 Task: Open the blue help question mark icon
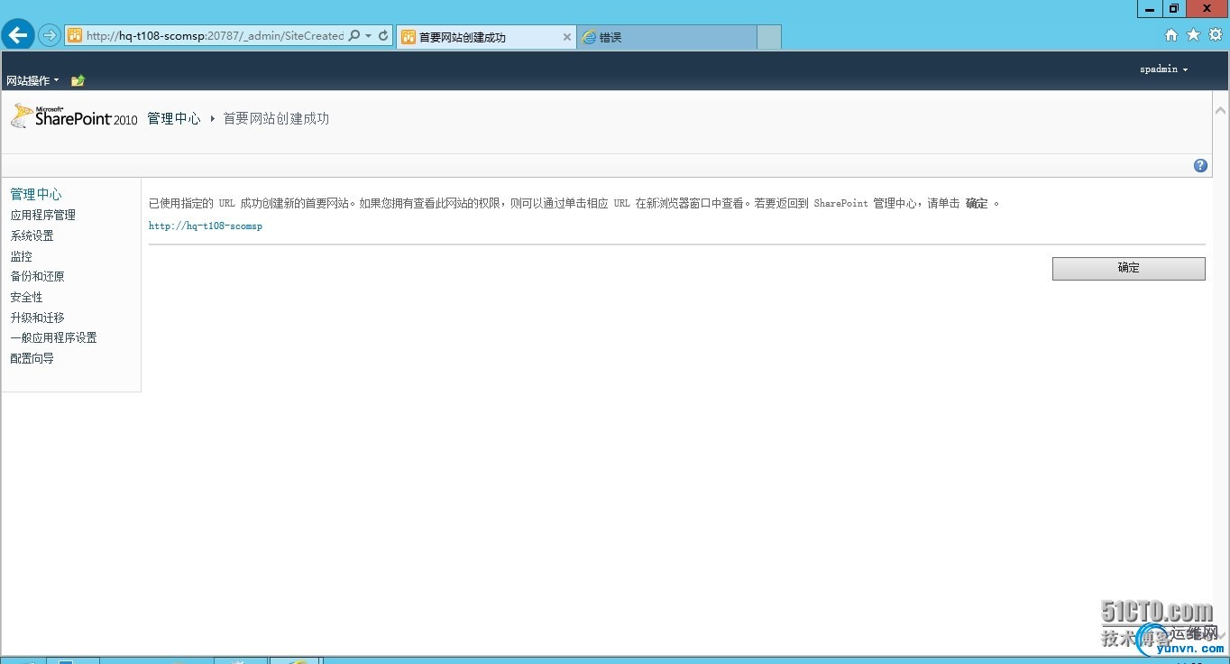click(x=1200, y=165)
